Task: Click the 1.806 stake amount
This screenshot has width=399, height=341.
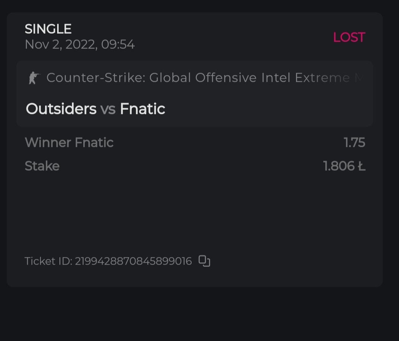Action: [339, 166]
